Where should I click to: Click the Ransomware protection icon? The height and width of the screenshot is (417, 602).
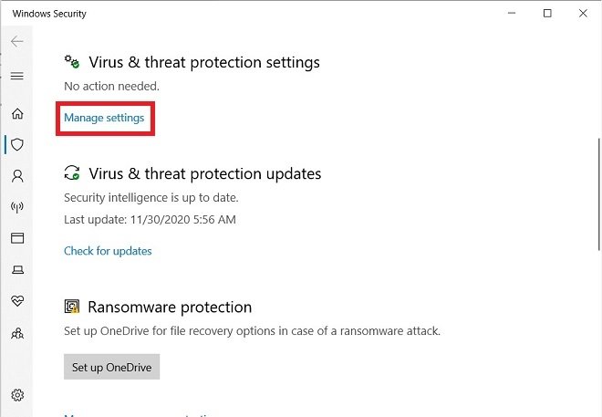72,307
